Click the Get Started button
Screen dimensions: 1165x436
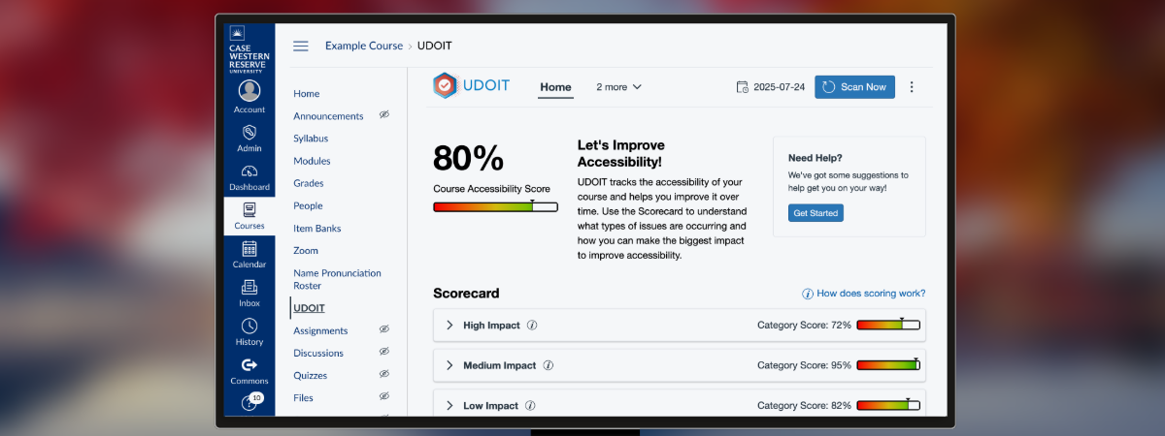(x=815, y=213)
